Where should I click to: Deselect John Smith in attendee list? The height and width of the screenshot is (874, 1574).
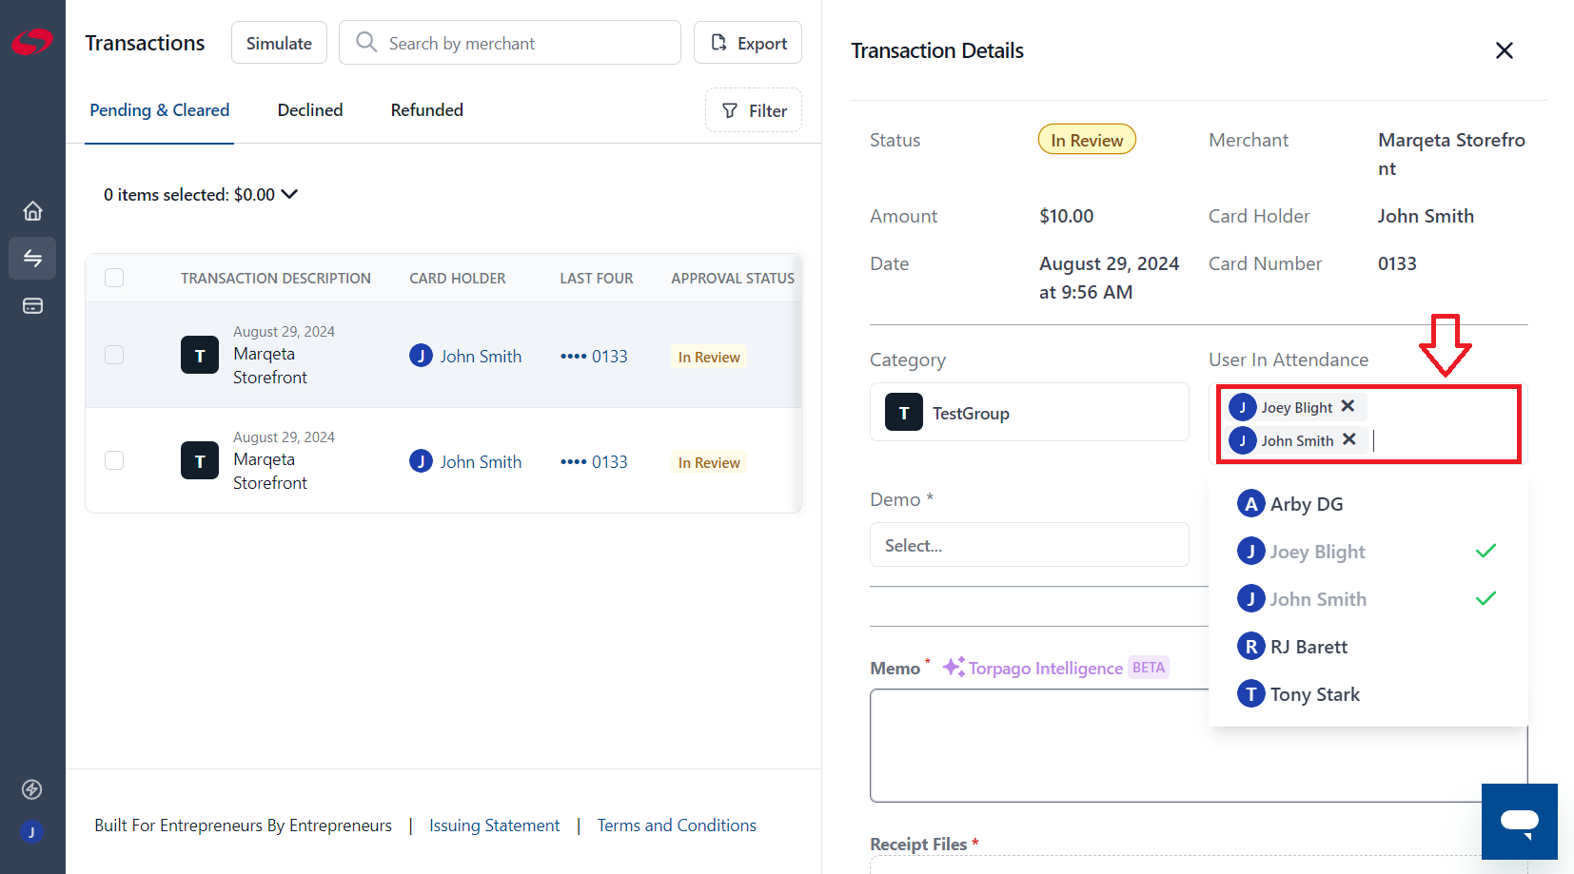tap(1367, 599)
